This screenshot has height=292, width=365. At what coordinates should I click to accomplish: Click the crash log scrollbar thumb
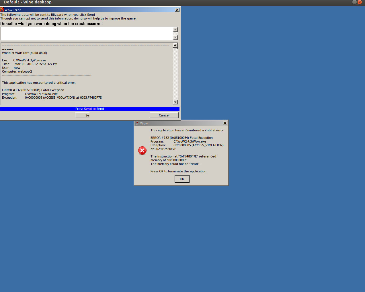[x=175, y=48]
